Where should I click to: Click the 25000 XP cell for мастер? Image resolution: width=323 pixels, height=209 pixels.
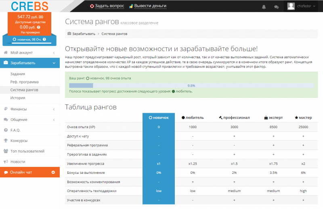click(303, 127)
